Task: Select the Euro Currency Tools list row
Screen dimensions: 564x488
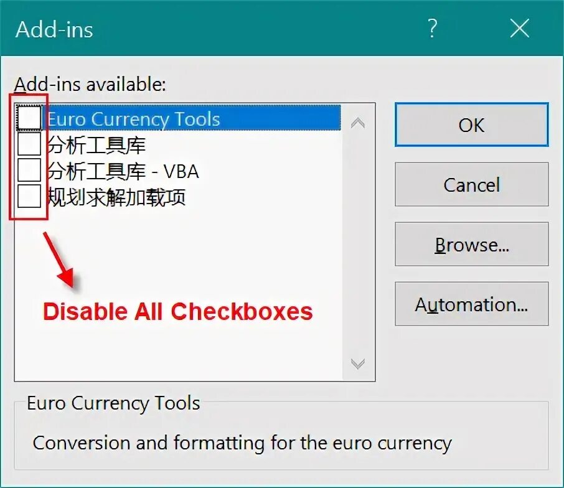Action: (x=179, y=118)
